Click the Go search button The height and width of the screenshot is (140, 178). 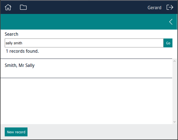click(168, 43)
